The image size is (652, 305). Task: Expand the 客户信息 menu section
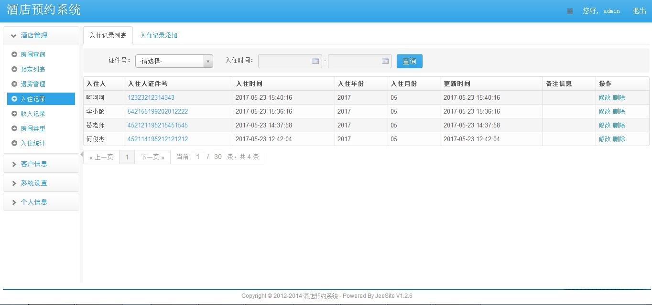pyautogui.click(x=41, y=164)
